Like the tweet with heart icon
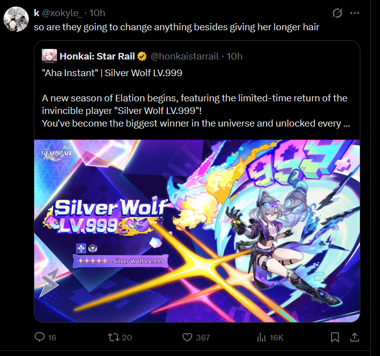 [x=187, y=337]
